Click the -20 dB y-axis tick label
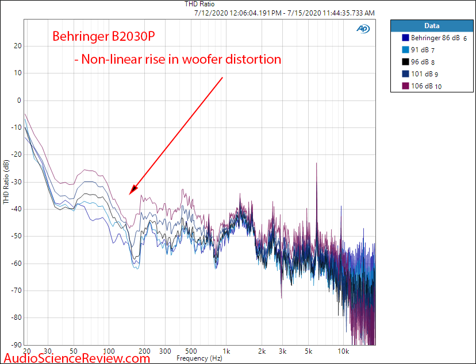Screen dimensions: 476x364 (x=17, y=154)
